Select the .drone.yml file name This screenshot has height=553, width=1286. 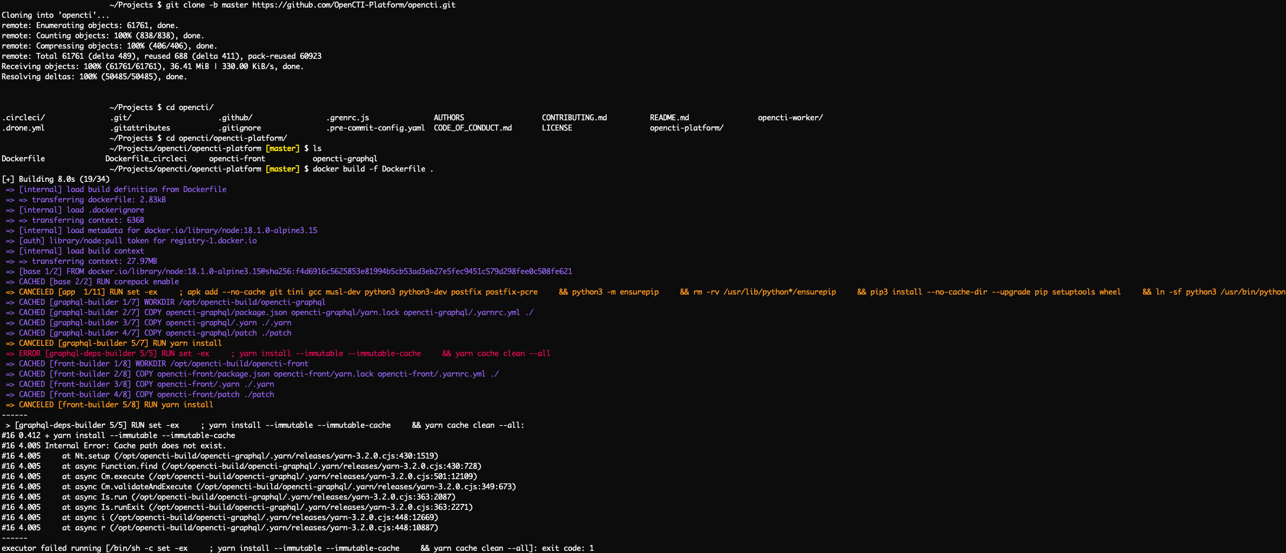[x=23, y=128]
